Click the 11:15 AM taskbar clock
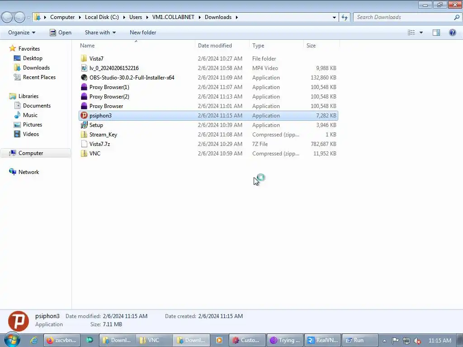Viewport: 463px width, 347px height. pyautogui.click(x=439, y=341)
